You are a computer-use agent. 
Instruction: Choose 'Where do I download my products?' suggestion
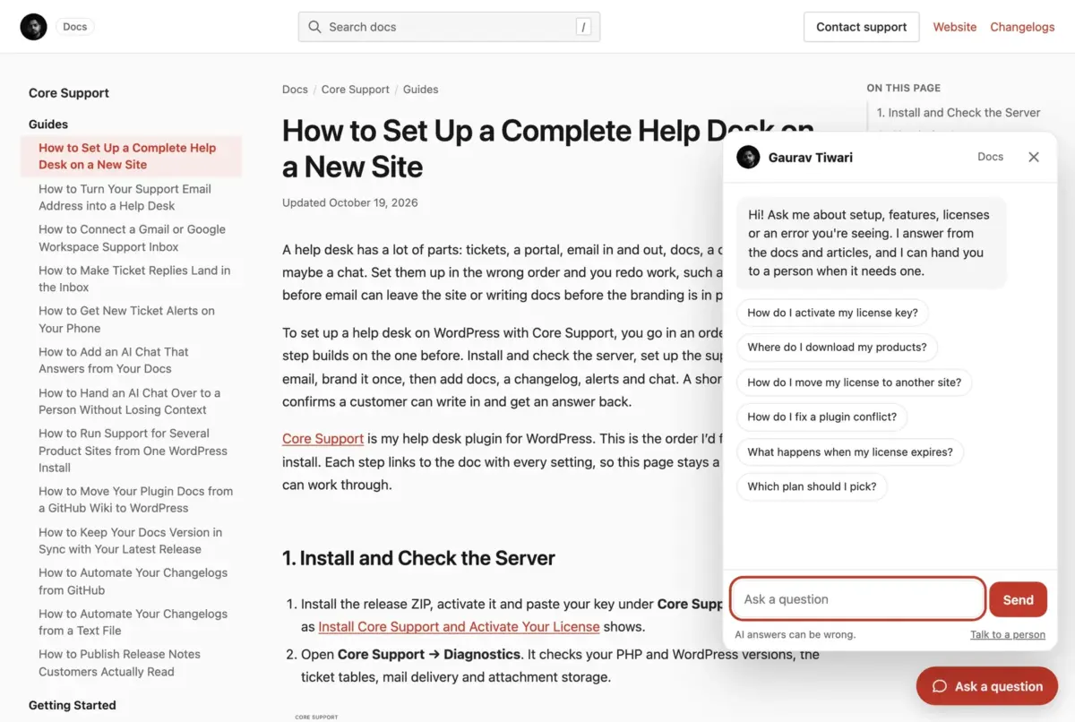(837, 347)
